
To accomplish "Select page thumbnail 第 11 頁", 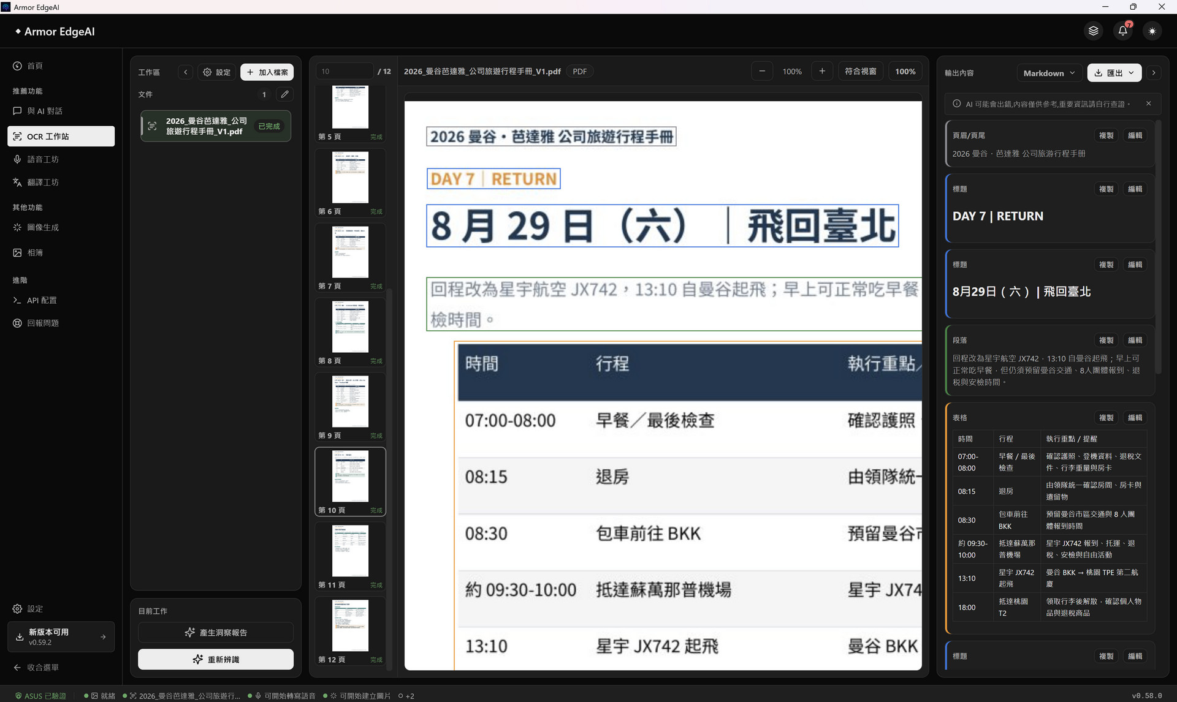I will pos(350,556).
